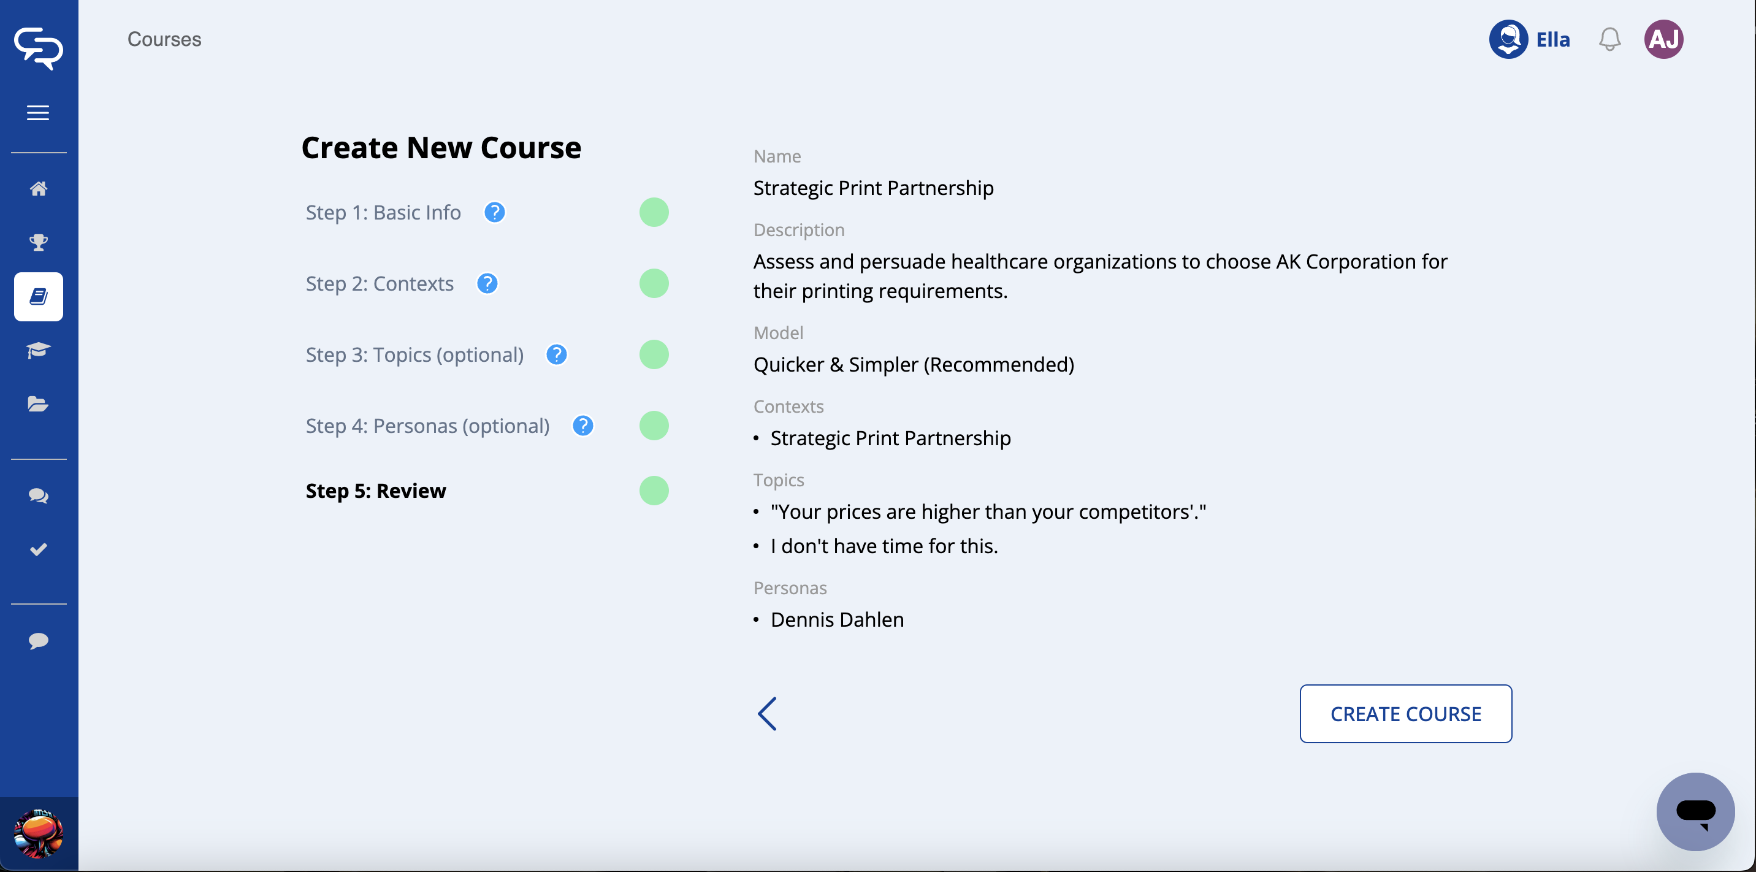This screenshot has width=1756, height=872.
Task: Open the graduation cap icon
Action: click(x=38, y=350)
